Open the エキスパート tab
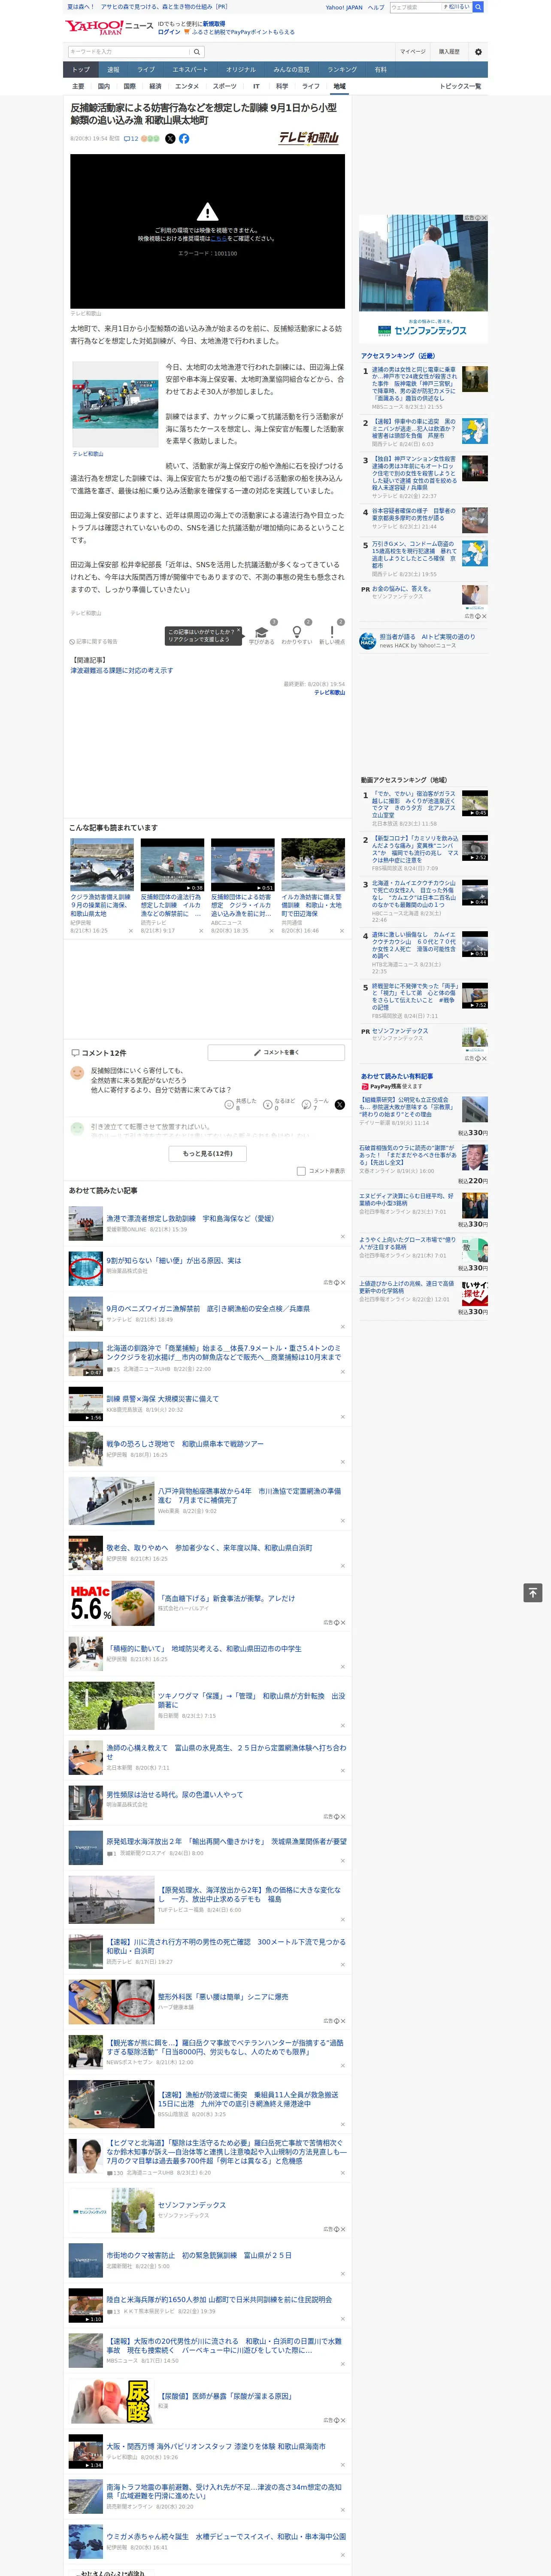 pos(190,69)
